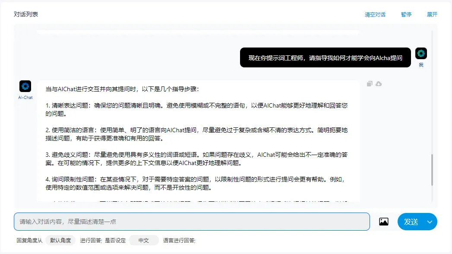Click the 1. 清晰表达问题 paragraph in response
The height and width of the screenshot is (254, 452).
click(x=197, y=110)
